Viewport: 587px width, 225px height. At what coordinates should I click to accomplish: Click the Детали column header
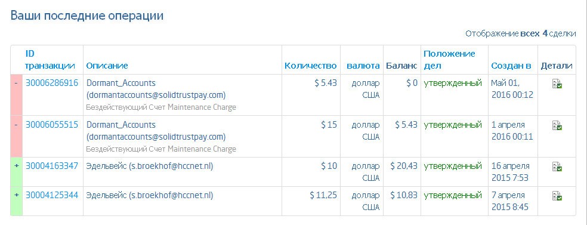557,66
